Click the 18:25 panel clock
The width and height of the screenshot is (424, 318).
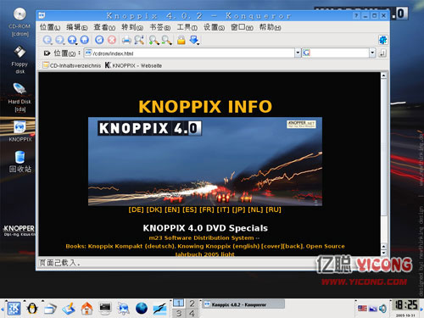(x=406, y=304)
